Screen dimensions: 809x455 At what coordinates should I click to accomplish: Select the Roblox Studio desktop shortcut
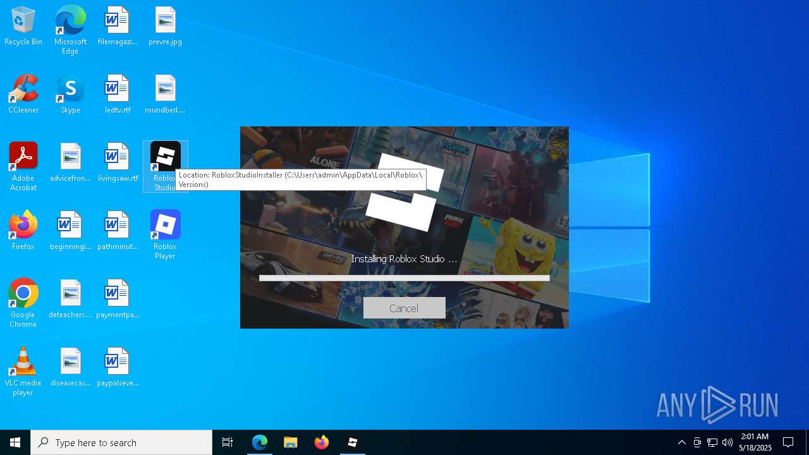(165, 166)
